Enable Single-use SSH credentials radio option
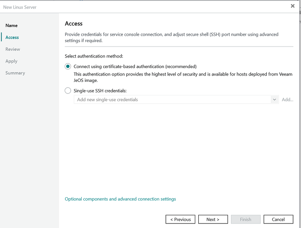This screenshot has height=228, width=301. pyautogui.click(x=68, y=91)
